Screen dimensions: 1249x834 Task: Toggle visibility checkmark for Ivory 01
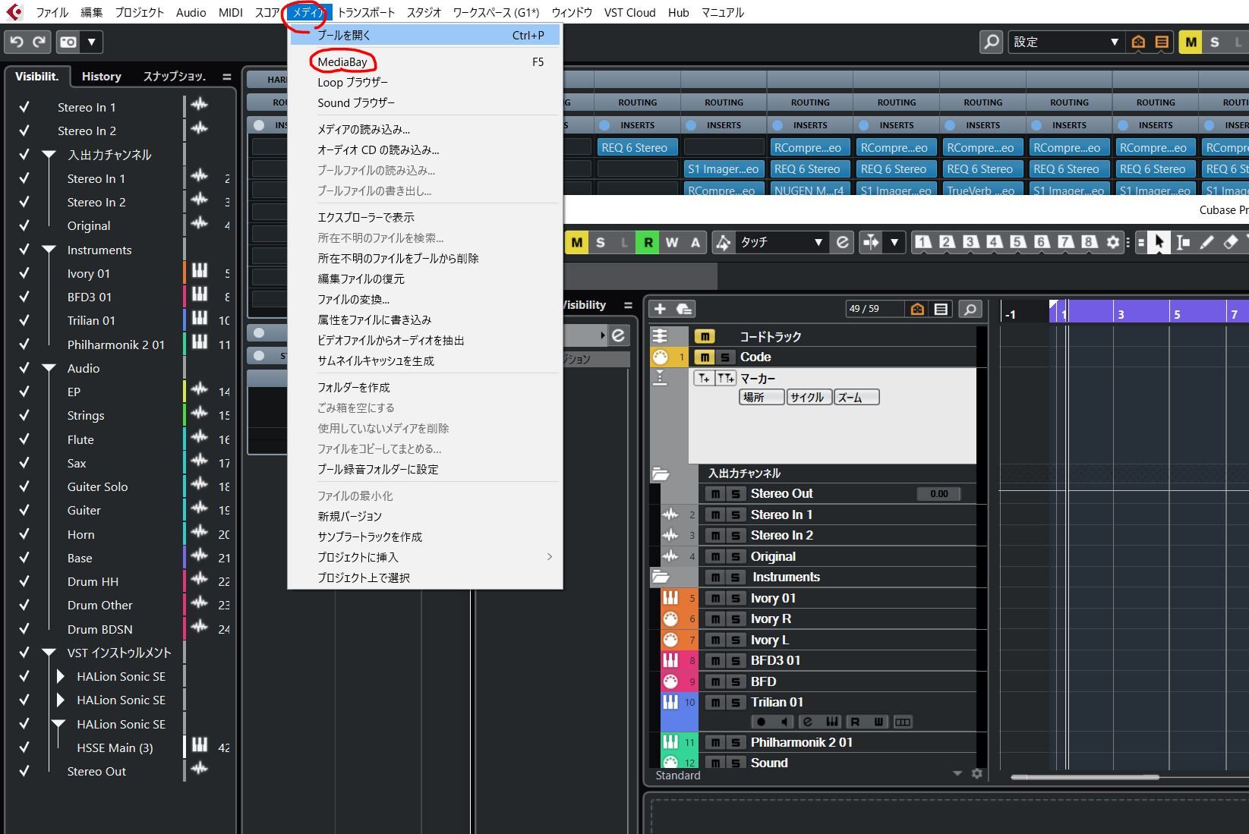[24, 273]
